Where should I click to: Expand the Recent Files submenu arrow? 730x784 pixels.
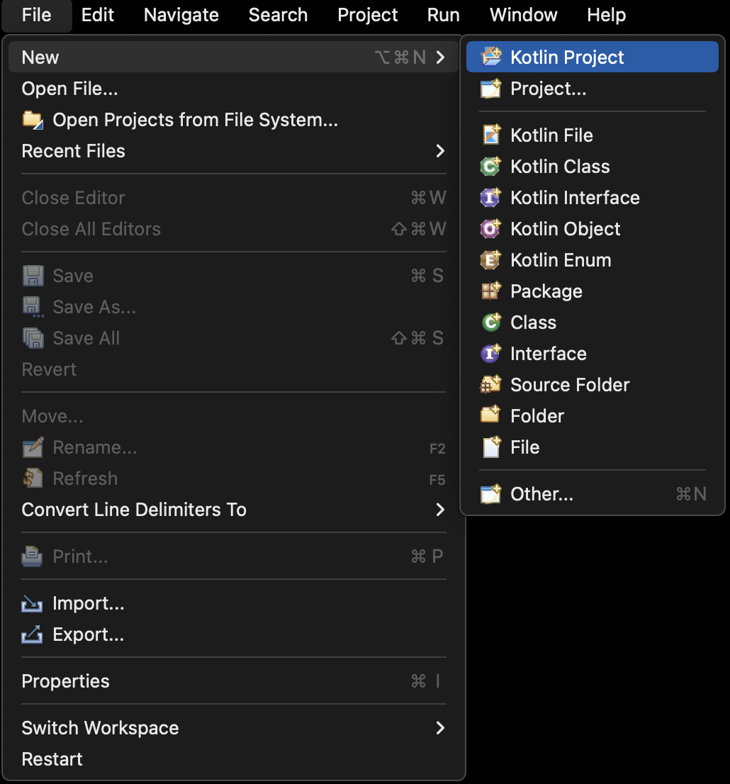pyautogui.click(x=440, y=151)
